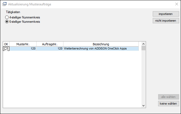Click the MusterNr. column header
Viewport: 181px width, 114px height.
[23, 44]
